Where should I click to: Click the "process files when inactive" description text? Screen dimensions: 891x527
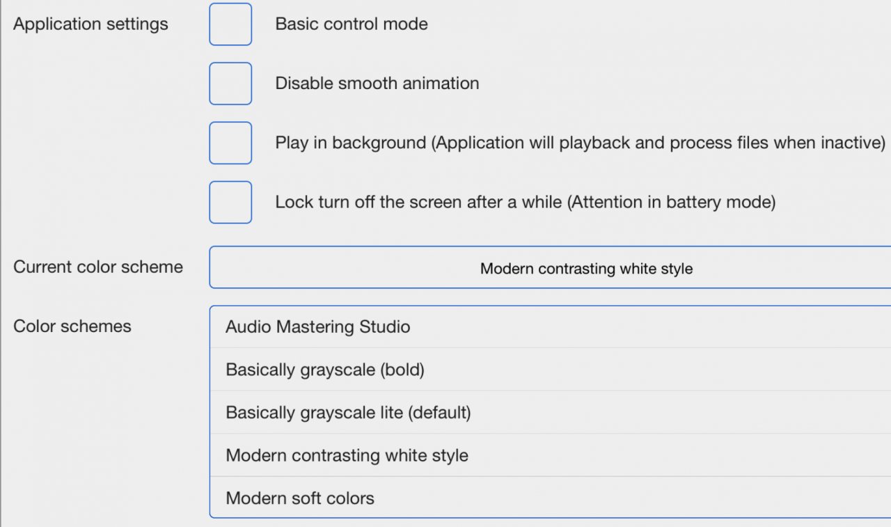(x=777, y=143)
